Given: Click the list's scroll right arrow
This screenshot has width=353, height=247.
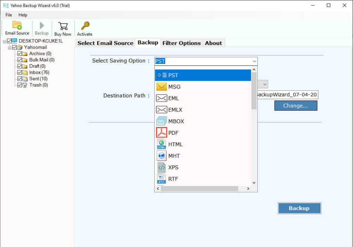Looking at the screenshot, I should coord(248,188).
